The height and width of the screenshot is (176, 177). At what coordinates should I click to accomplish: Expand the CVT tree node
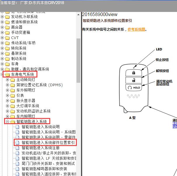pos(2,38)
